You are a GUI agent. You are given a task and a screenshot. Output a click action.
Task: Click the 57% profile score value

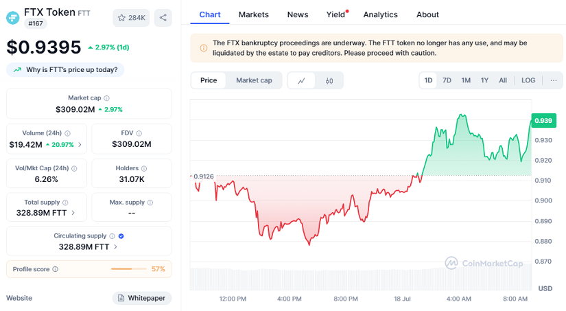click(x=158, y=268)
